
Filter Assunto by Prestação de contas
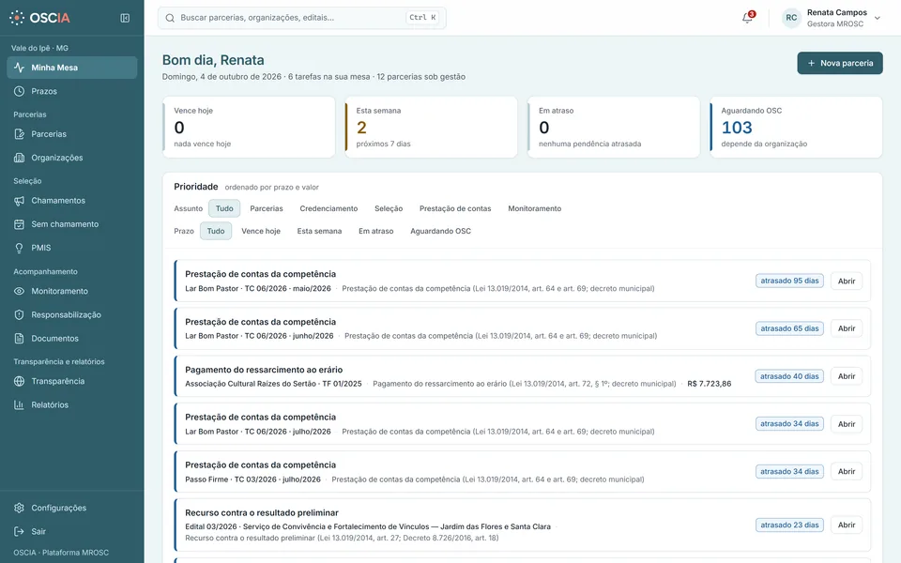[455, 208]
